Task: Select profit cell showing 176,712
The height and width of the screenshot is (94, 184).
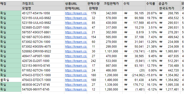Action: [x=134, y=85]
